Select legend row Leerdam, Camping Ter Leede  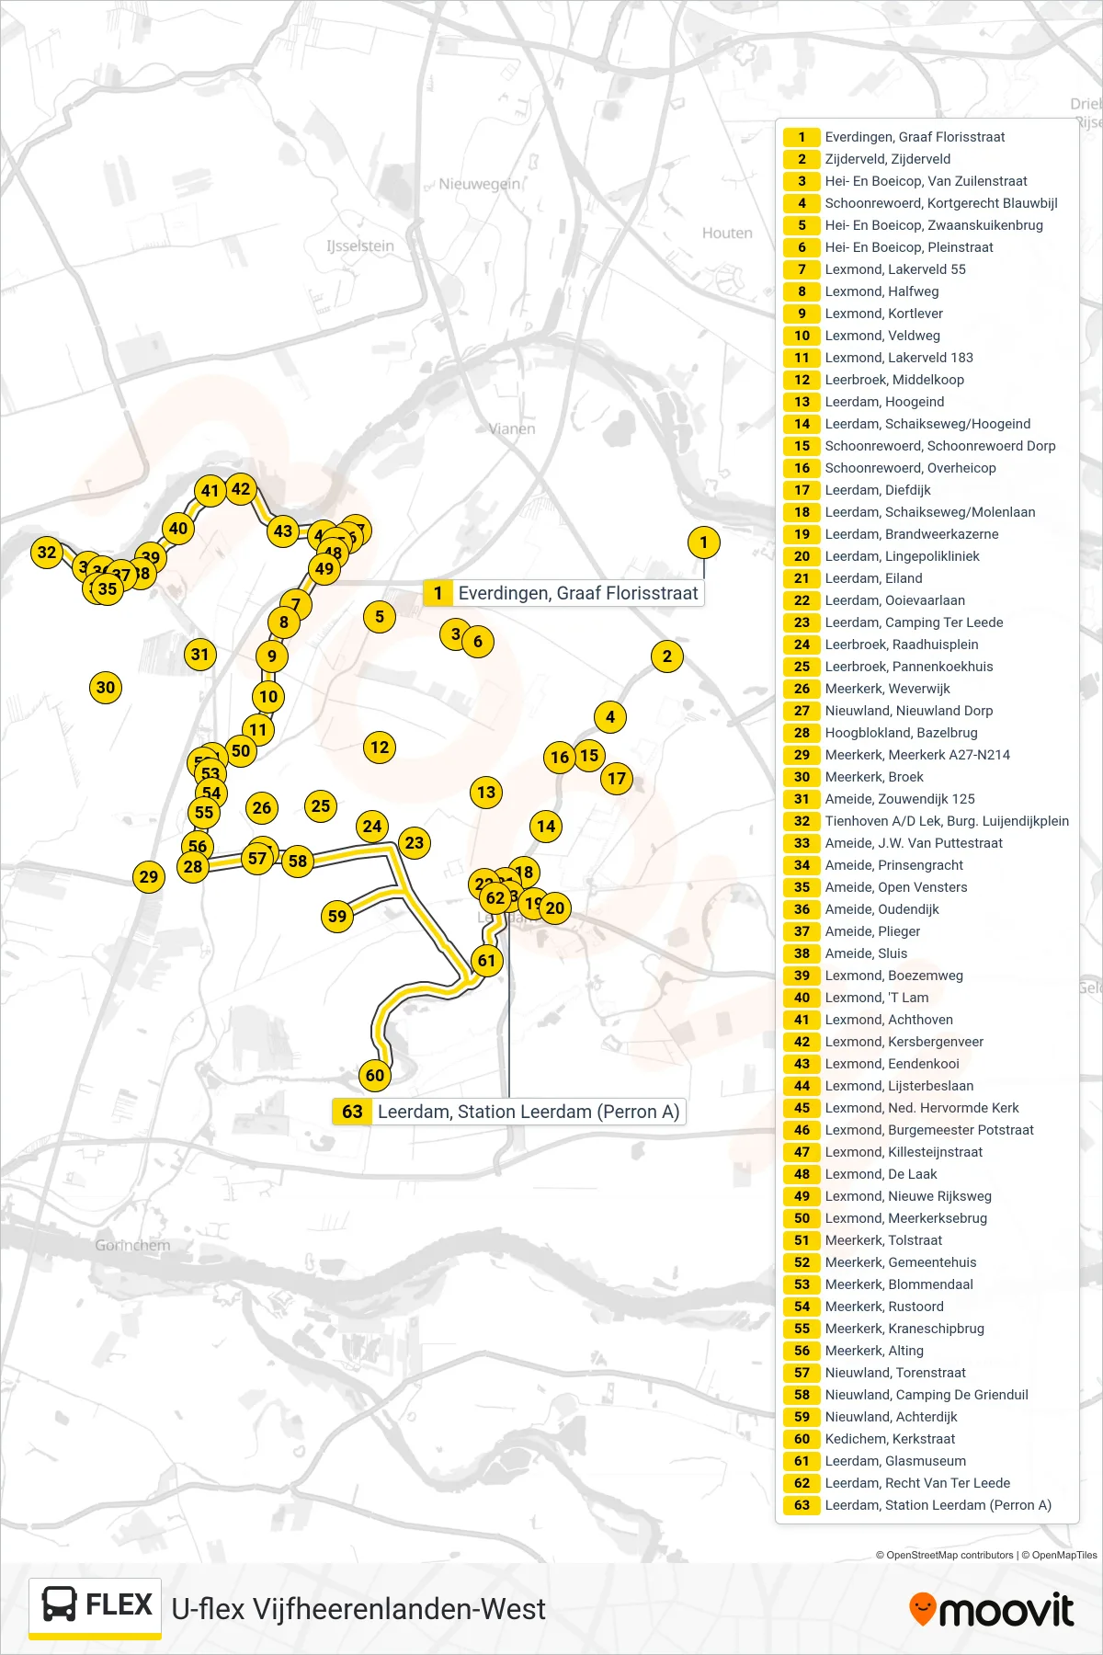coord(927,622)
